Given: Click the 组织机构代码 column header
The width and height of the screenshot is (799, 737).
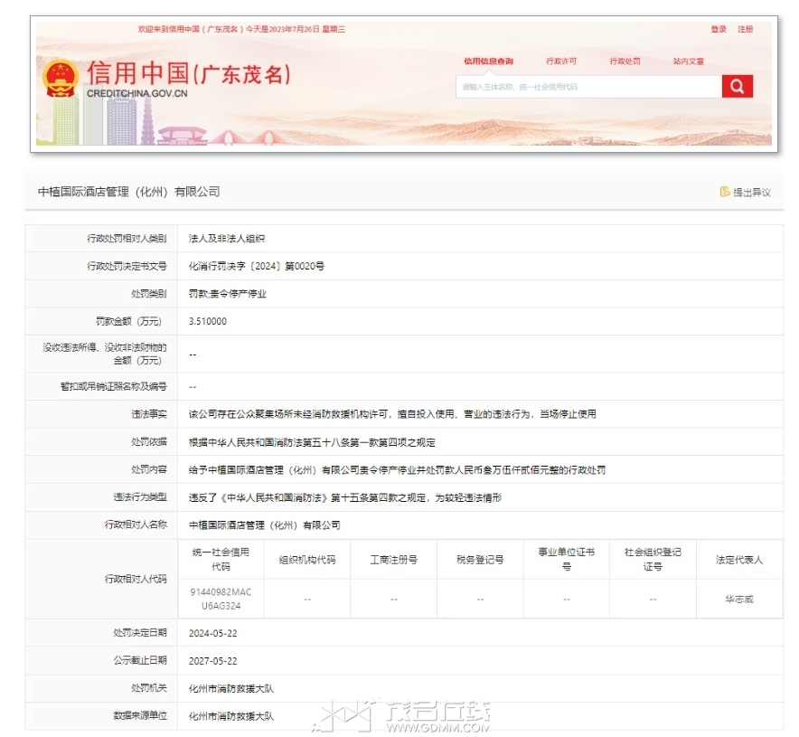Looking at the screenshot, I should coord(307,560).
